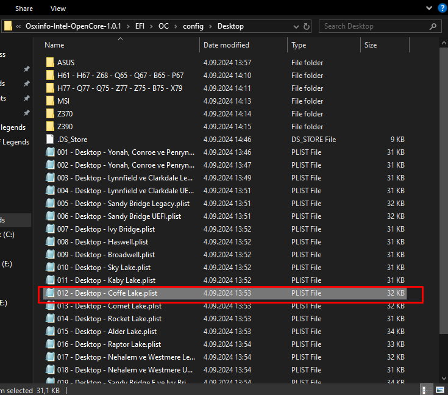Image resolution: width=448 pixels, height=395 pixels.
Task: Click the magnifier icon in the search box
Action: tap(433, 26)
